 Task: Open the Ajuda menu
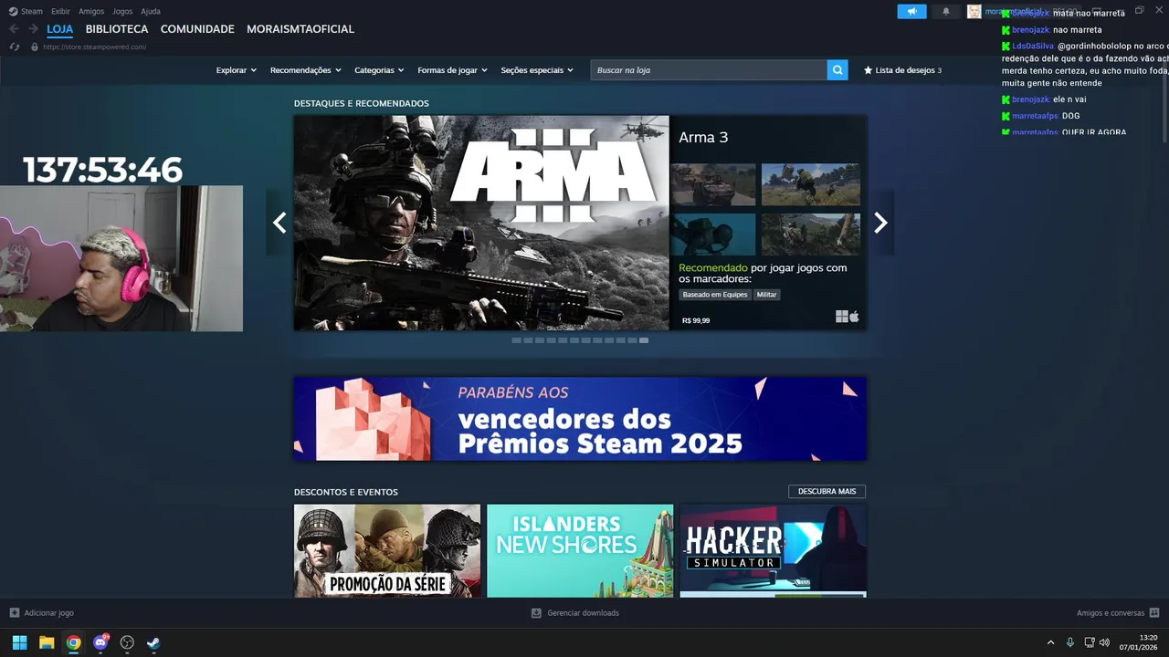[x=151, y=11]
